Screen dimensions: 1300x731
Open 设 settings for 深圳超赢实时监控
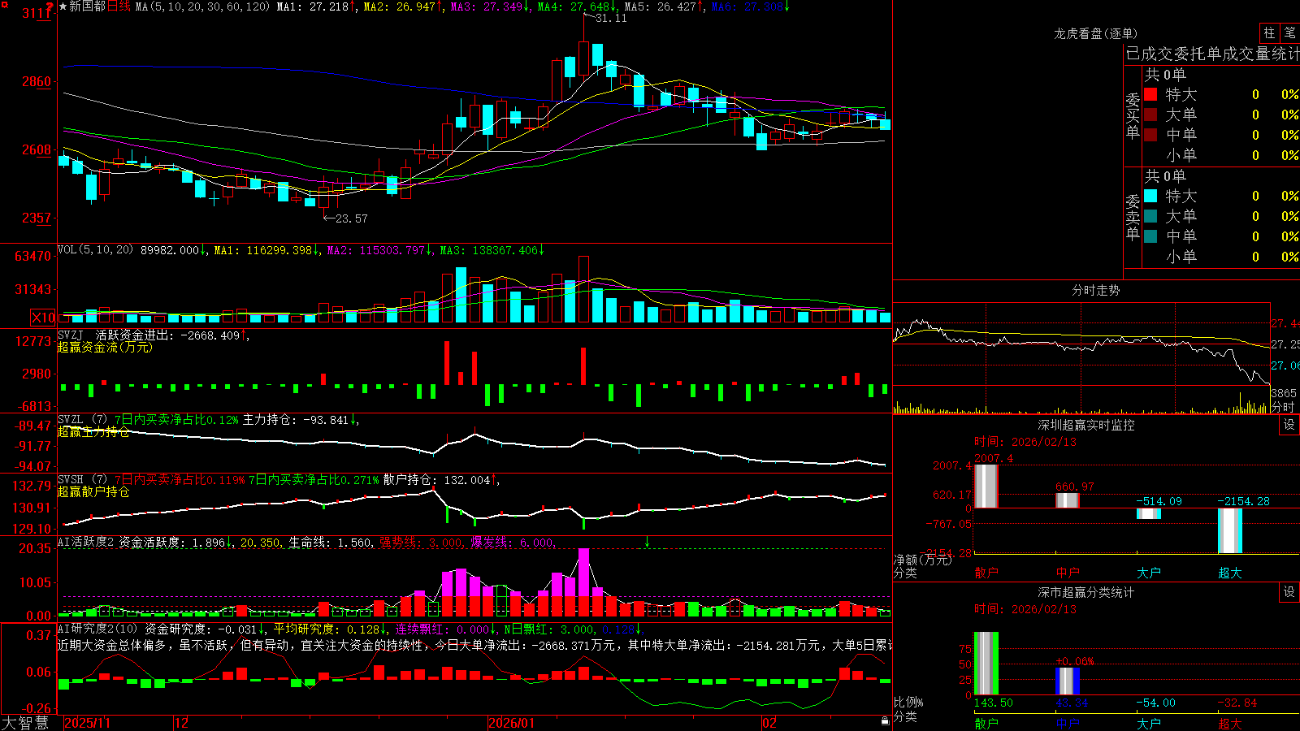click(1289, 425)
